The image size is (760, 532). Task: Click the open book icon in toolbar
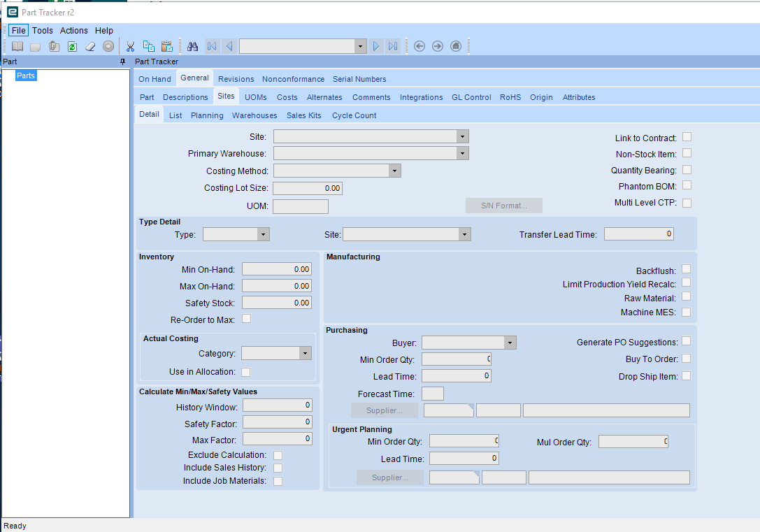pyautogui.click(x=17, y=47)
